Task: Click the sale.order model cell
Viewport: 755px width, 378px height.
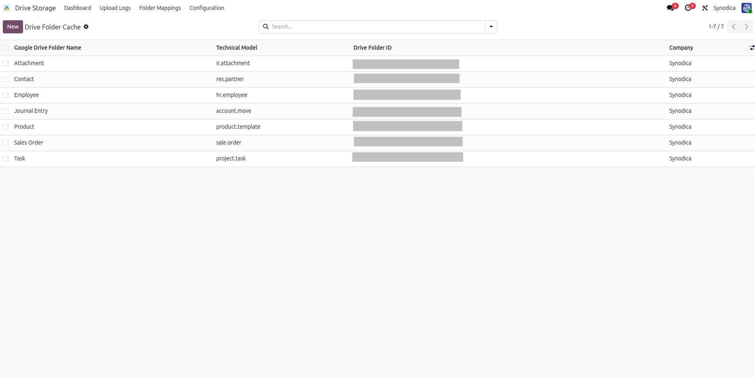Action: click(x=228, y=143)
